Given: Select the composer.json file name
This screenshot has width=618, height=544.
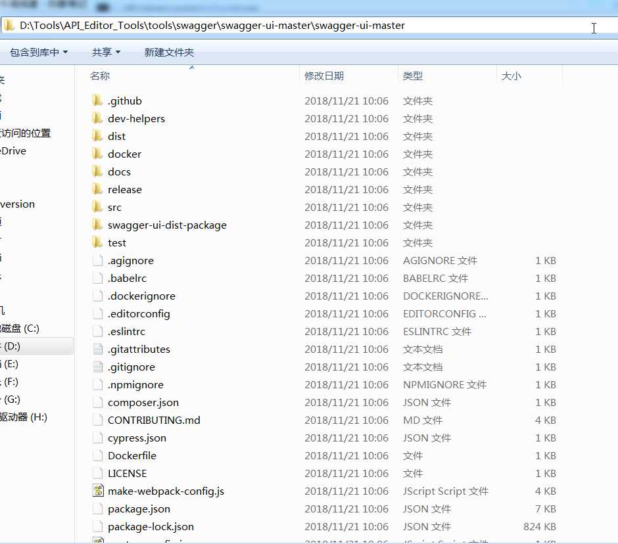Looking at the screenshot, I should coord(143,402).
